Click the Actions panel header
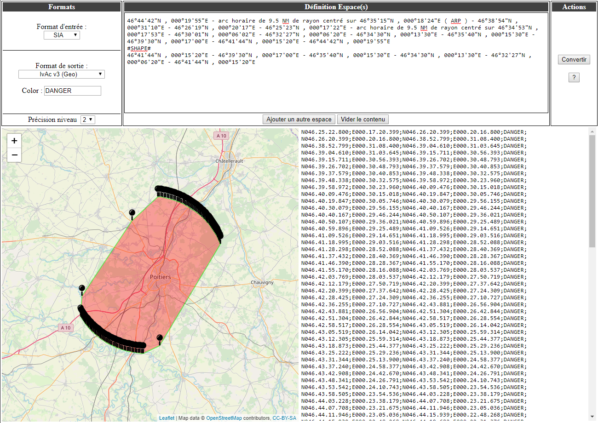Screen dimensions: 598x423 (x=574, y=7)
